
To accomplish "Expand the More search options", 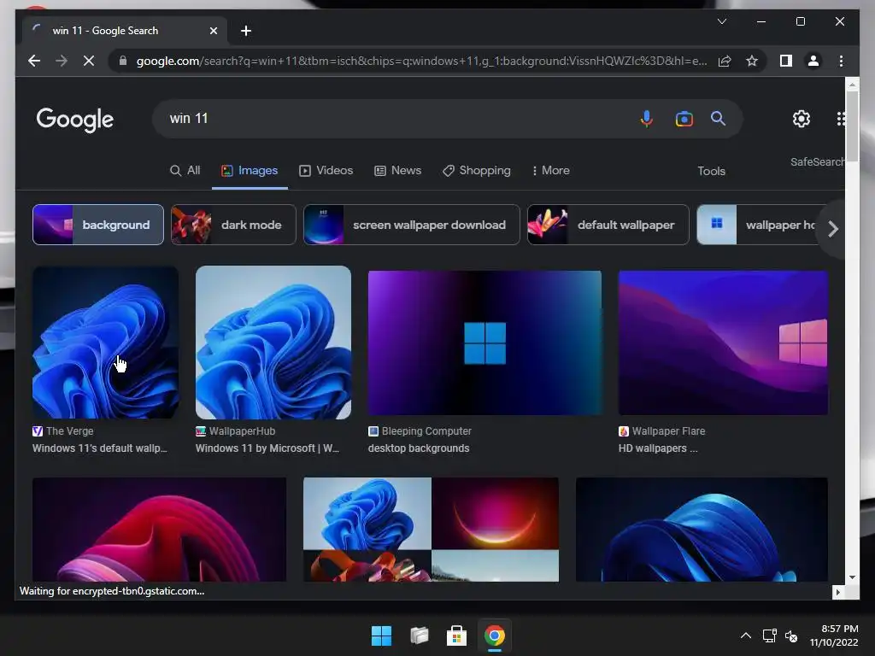I will coord(550,171).
